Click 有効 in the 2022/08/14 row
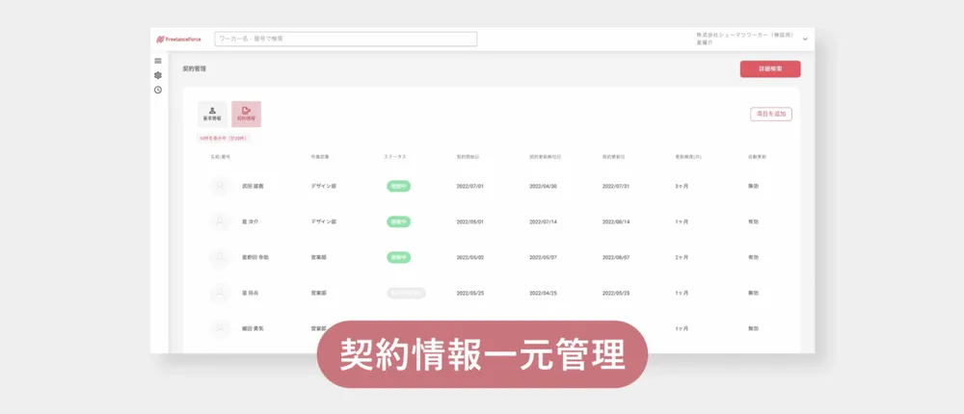This screenshot has width=964, height=414. click(x=753, y=221)
